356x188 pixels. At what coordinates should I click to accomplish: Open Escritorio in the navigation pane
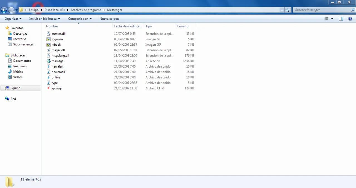coord(19,39)
